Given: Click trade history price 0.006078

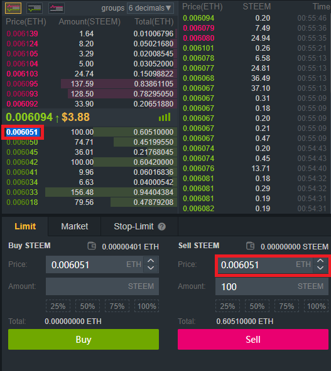Looking at the screenshot, I should [x=198, y=58].
